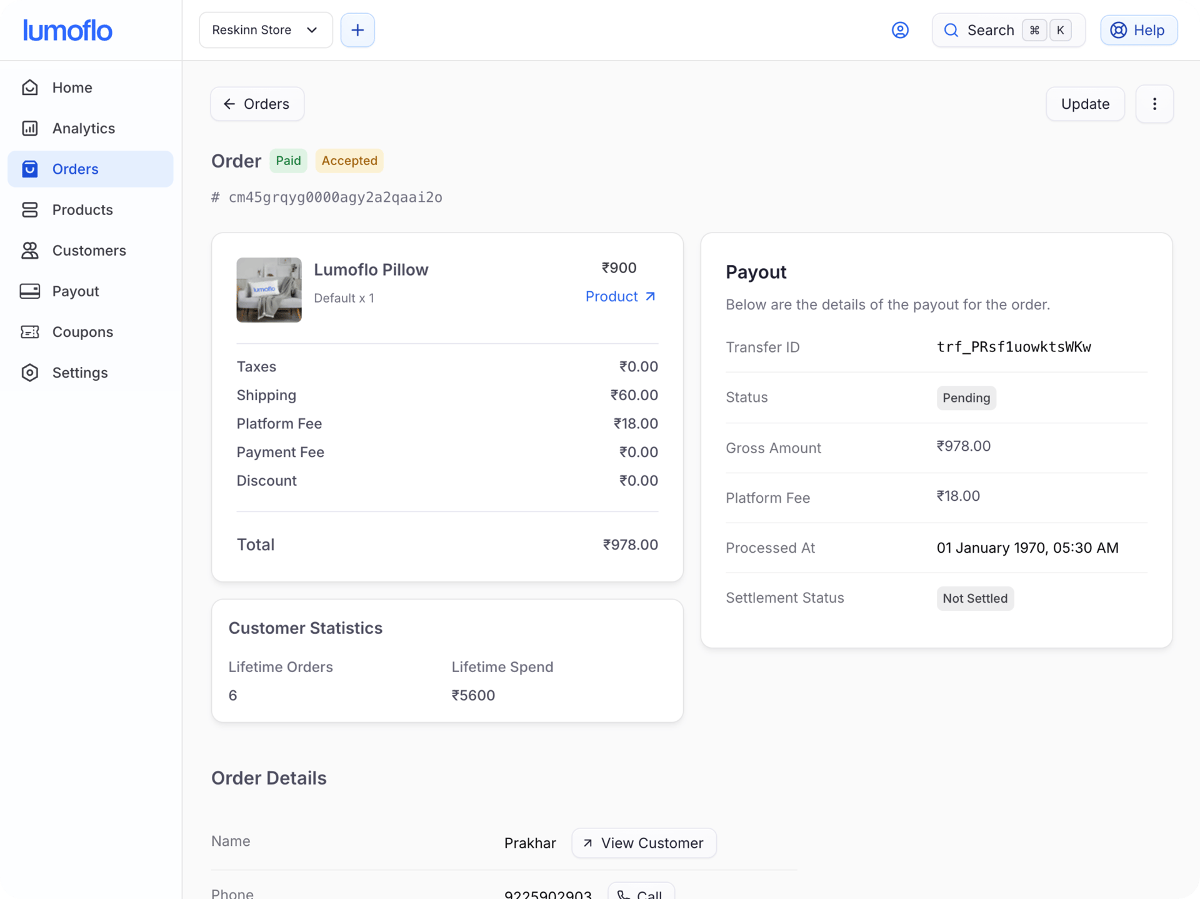Image resolution: width=1200 pixels, height=899 pixels.
Task: Select the Analytics icon in sidebar
Action: [30, 128]
